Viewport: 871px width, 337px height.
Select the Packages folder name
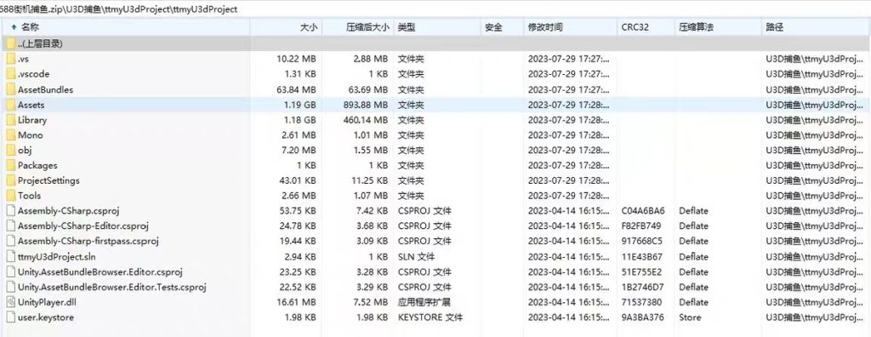[x=37, y=165]
